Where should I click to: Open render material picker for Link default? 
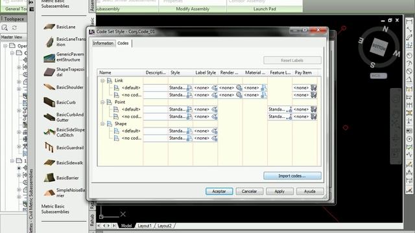[x=239, y=88]
